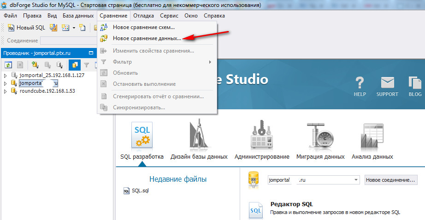Switch to the Анализ данных tab
425x220 pixels.
coord(372,140)
